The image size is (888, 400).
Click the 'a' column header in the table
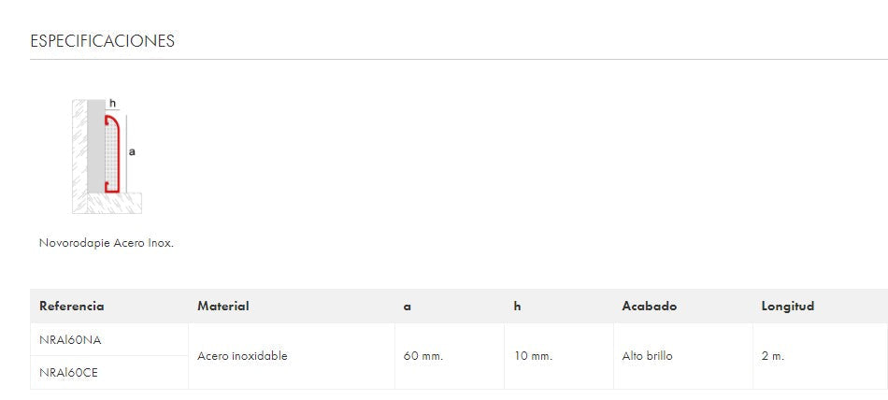click(408, 307)
